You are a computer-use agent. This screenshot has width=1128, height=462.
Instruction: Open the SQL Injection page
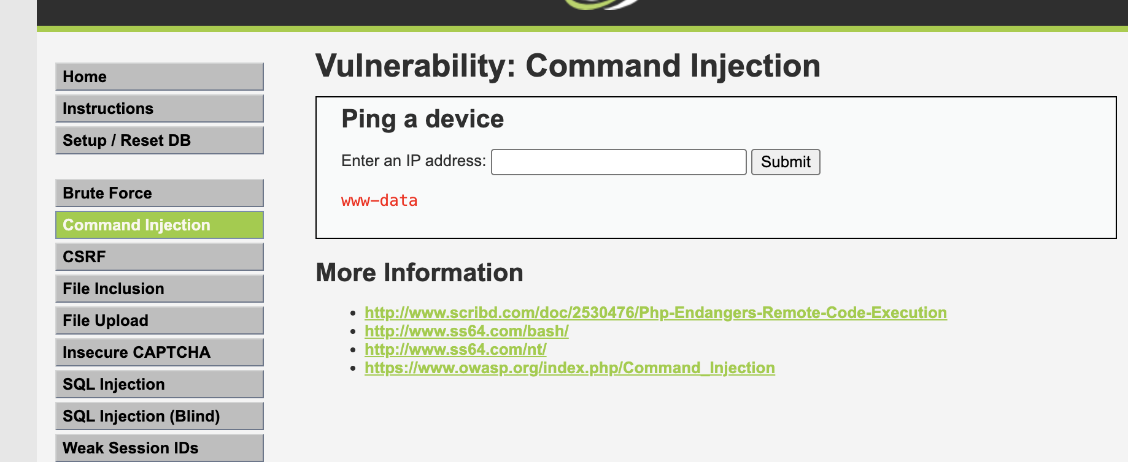(160, 384)
